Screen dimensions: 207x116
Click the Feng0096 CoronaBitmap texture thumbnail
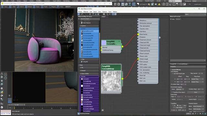pyautogui.click(x=111, y=82)
